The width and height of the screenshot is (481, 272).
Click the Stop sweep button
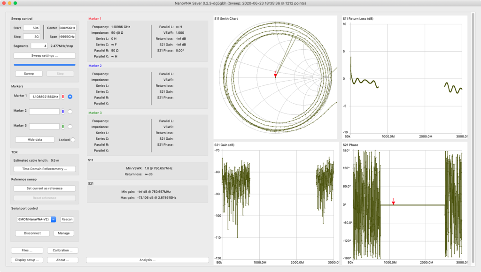(60, 74)
